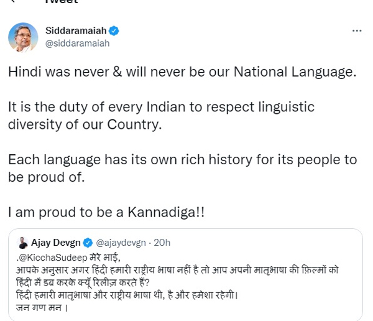Click Ajay Devgn's verified badge
This screenshot has height=321, width=373.
pyautogui.click(x=88, y=243)
